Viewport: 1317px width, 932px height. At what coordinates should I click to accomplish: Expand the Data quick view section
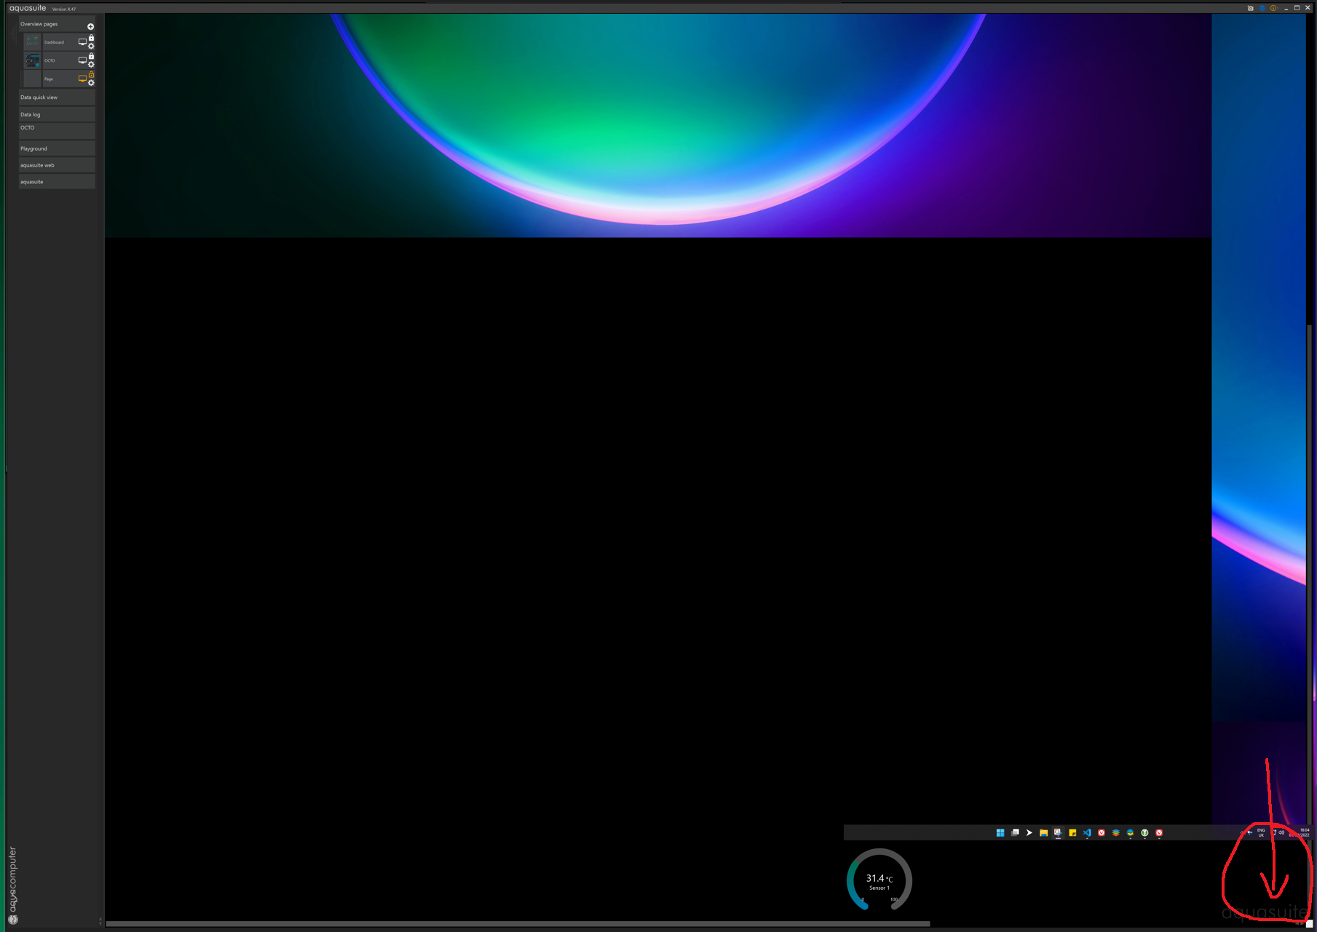57,97
